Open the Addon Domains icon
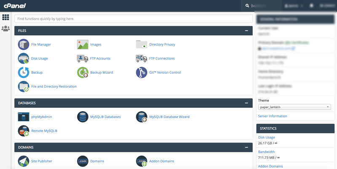 (x=142, y=161)
